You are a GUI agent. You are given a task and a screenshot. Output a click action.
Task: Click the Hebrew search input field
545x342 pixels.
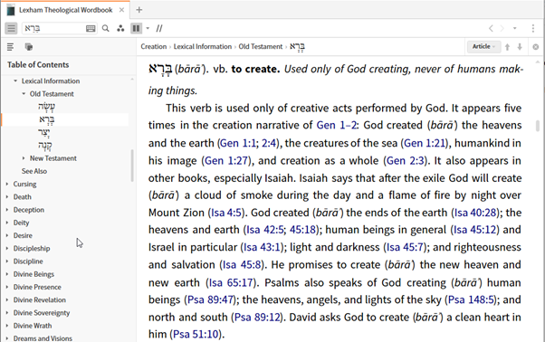(x=54, y=28)
